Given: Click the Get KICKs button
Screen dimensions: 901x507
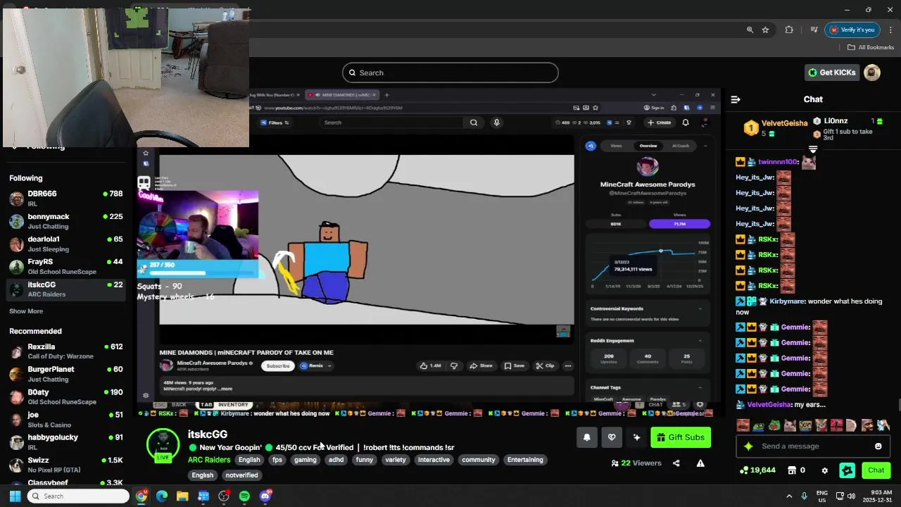Looking at the screenshot, I should (831, 73).
